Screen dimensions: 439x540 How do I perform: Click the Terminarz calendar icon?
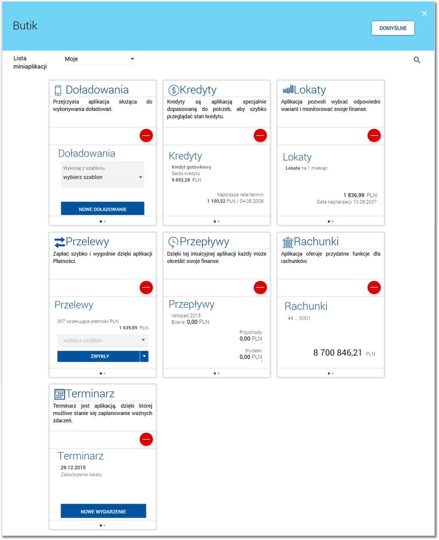point(60,394)
